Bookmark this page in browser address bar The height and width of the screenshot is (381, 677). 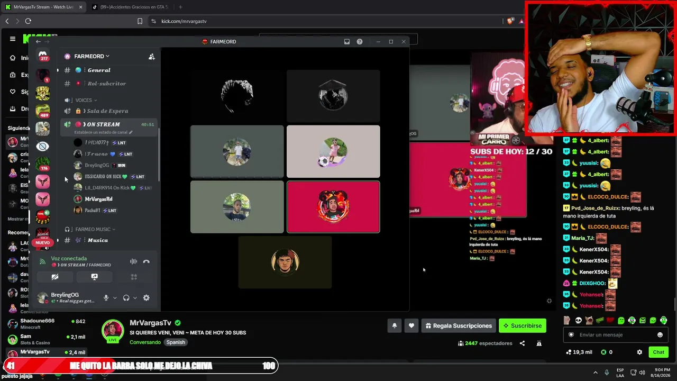pos(140,21)
